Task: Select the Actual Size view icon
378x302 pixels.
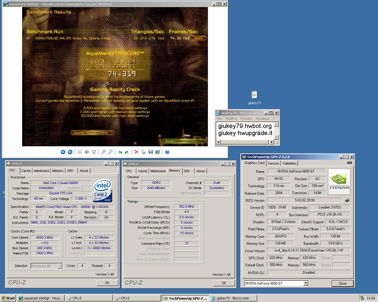Action: point(87,152)
